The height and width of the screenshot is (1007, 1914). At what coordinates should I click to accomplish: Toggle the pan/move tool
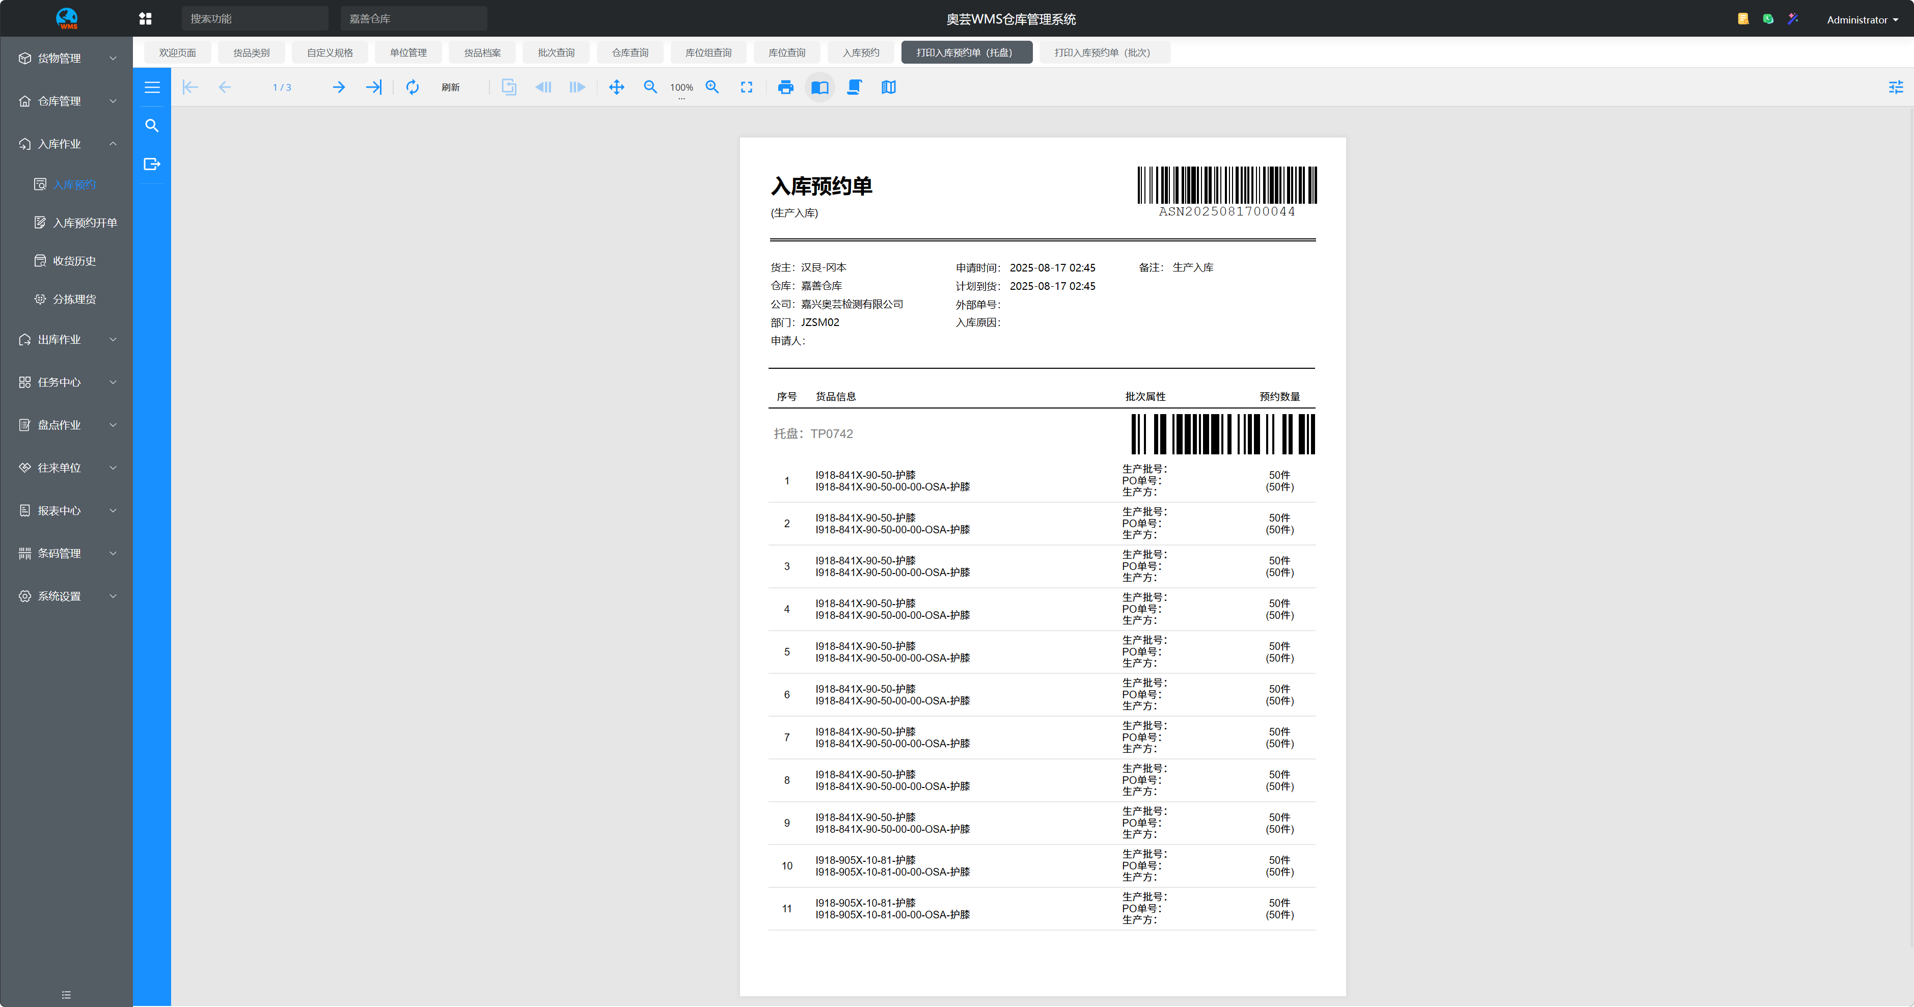click(x=616, y=88)
